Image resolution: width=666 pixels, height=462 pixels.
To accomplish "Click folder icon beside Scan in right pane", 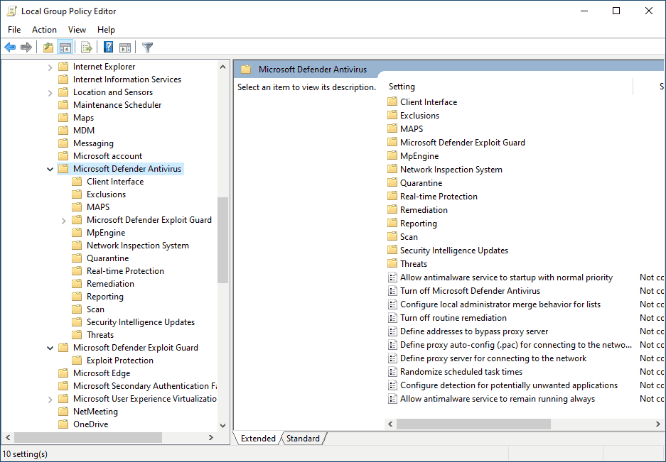I will pos(392,237).
